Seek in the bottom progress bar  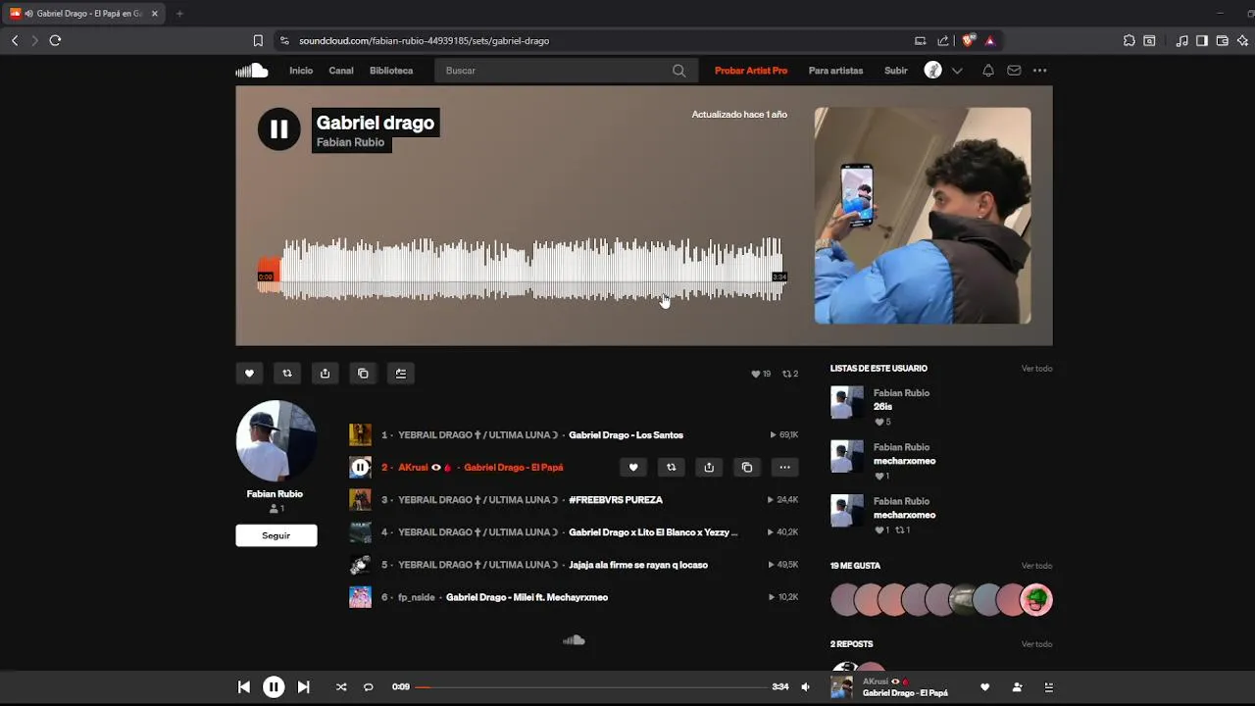(591, 687)
